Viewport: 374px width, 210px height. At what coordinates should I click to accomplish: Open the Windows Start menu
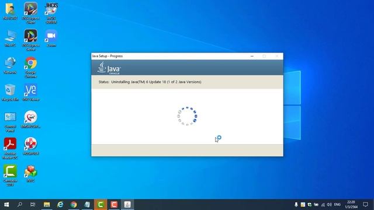pos(6,205)
